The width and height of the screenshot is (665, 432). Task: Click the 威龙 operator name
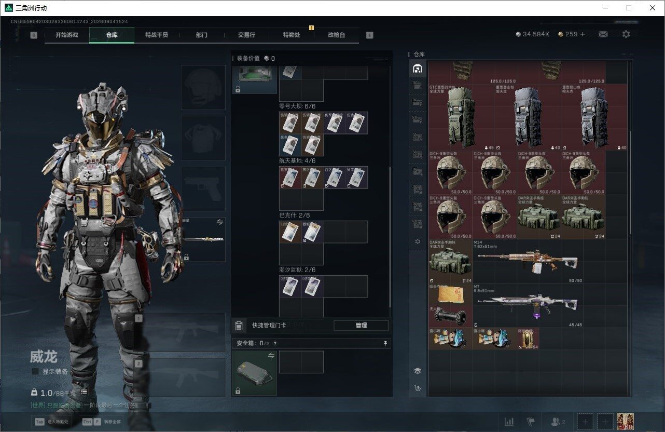(x=44, y=357)
